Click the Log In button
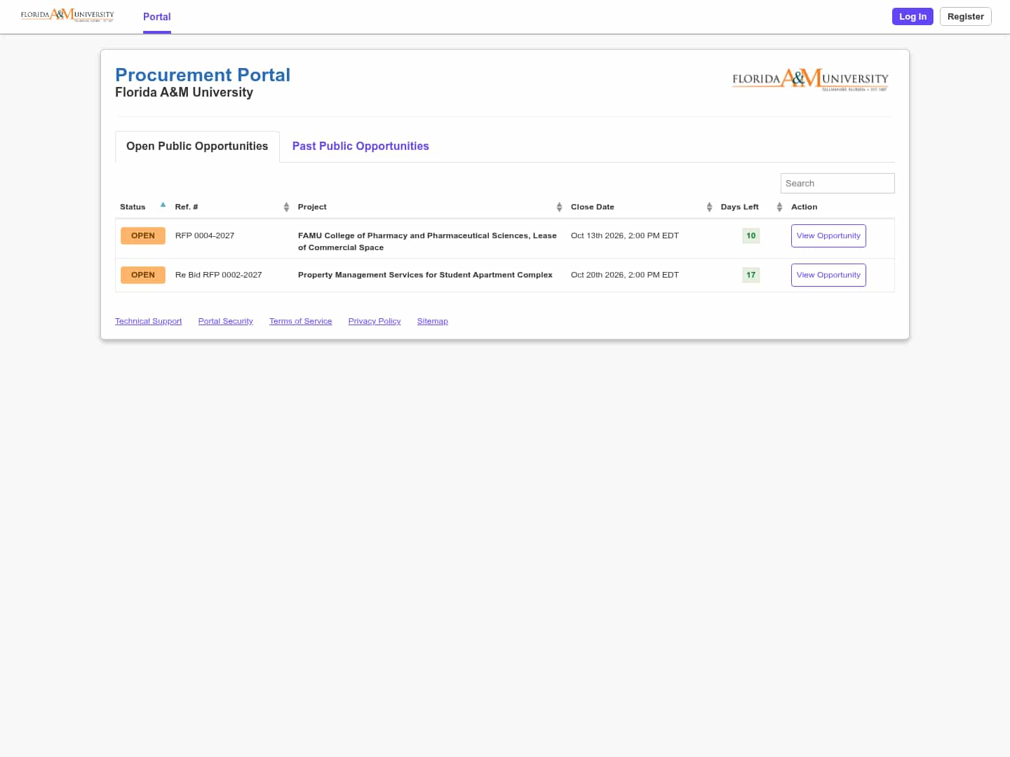This screenshot has height=757, width=1010. (x=913, y=17)
